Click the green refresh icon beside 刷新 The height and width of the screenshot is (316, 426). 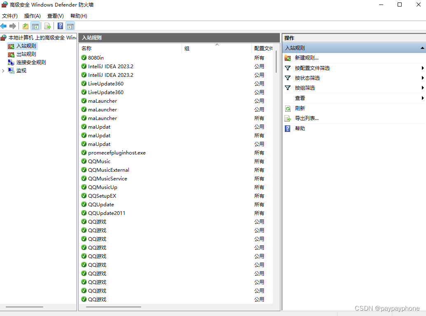click(288, 108)
